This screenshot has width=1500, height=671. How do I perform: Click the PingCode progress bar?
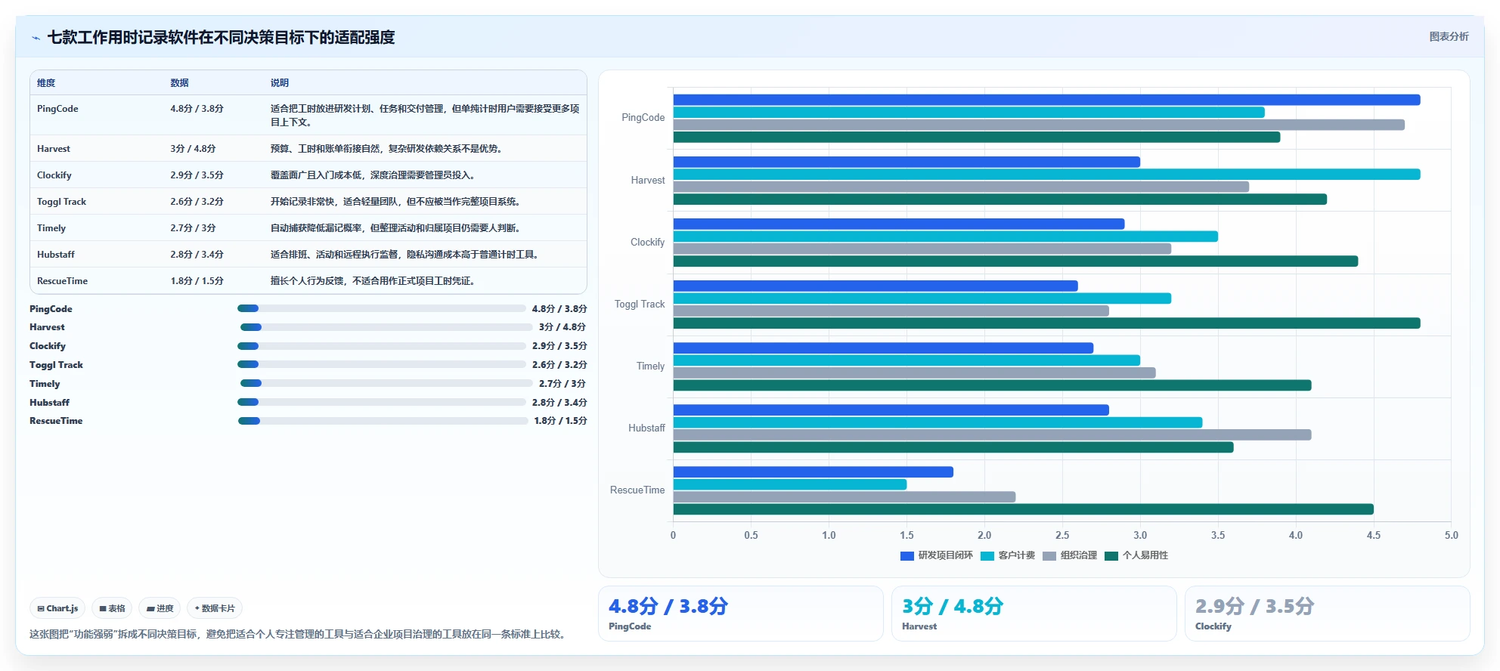(381, 308)
